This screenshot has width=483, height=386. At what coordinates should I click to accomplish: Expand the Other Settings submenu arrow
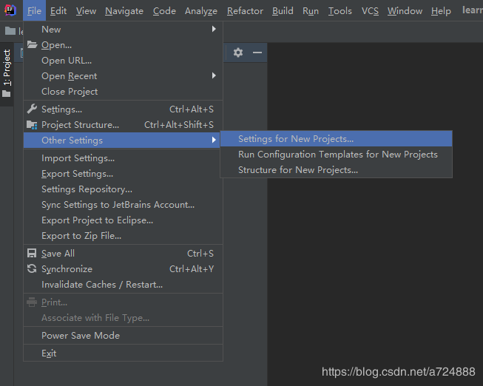tap(214, 140)
